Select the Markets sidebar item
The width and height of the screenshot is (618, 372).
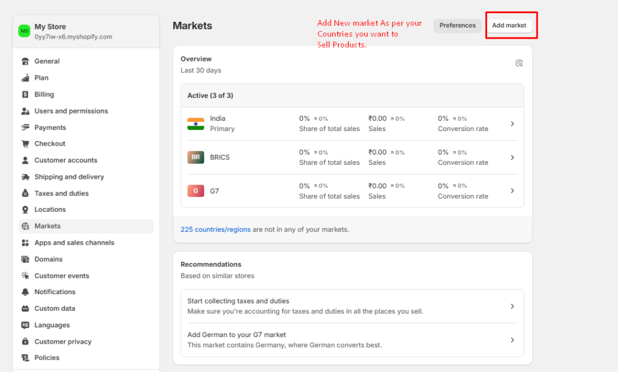click(86, 226)
